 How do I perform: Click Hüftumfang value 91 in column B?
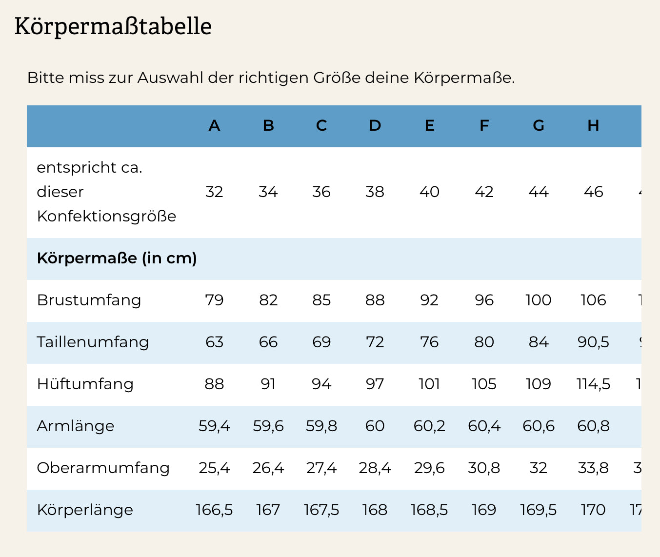pos(268,384)
